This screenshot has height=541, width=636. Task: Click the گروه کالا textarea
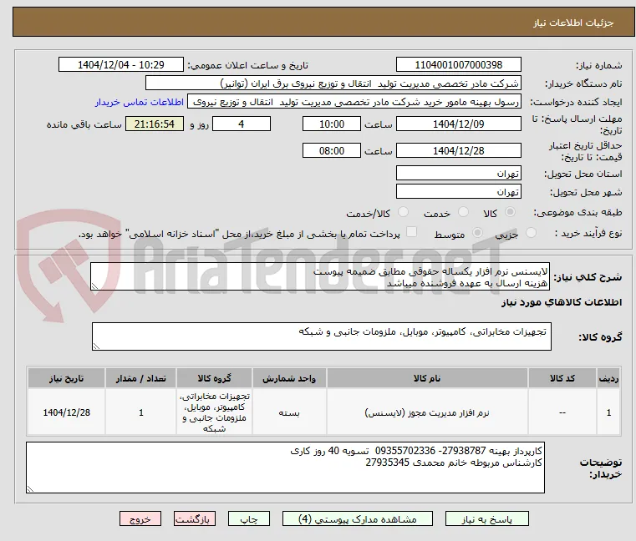point(322,336)
